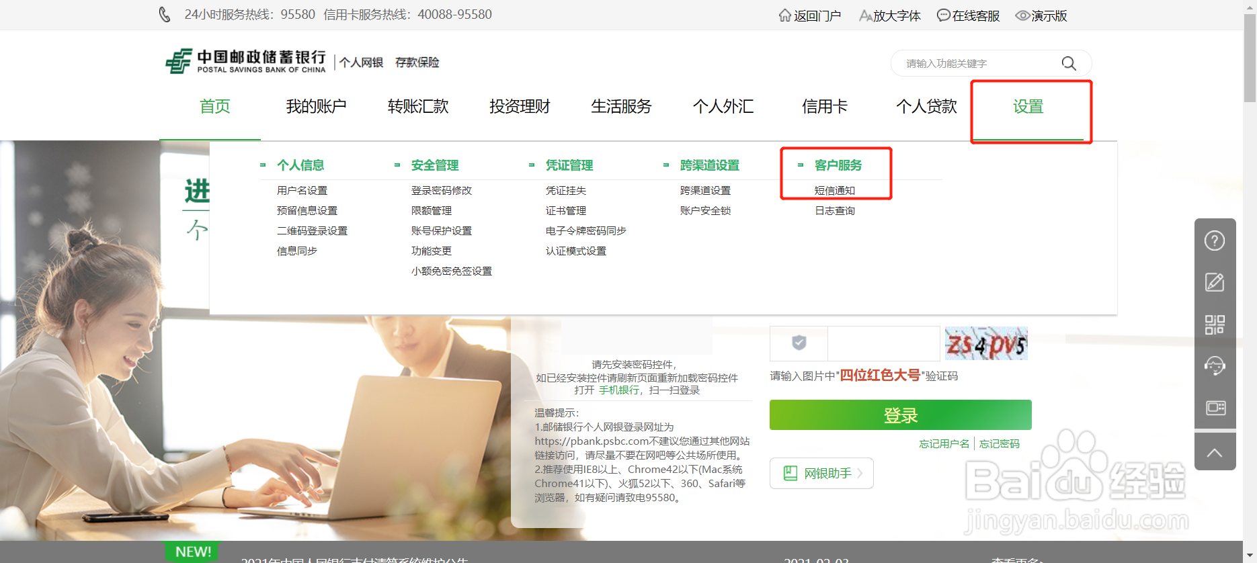Click 忘记密码 link
The image size is (1257, 563).
point(1000,444)
